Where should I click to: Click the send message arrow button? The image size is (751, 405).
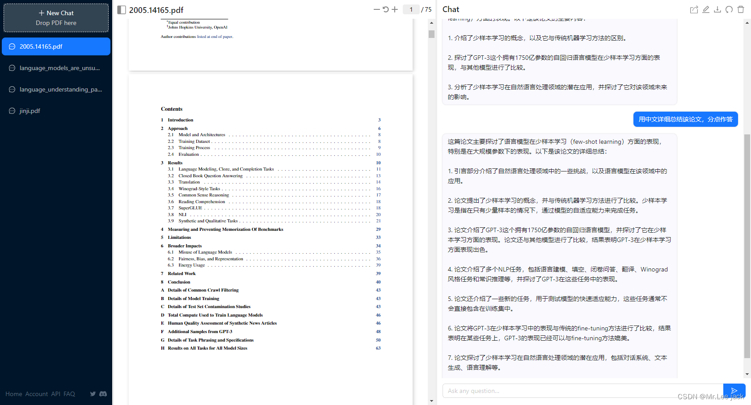tap(734, 391)
